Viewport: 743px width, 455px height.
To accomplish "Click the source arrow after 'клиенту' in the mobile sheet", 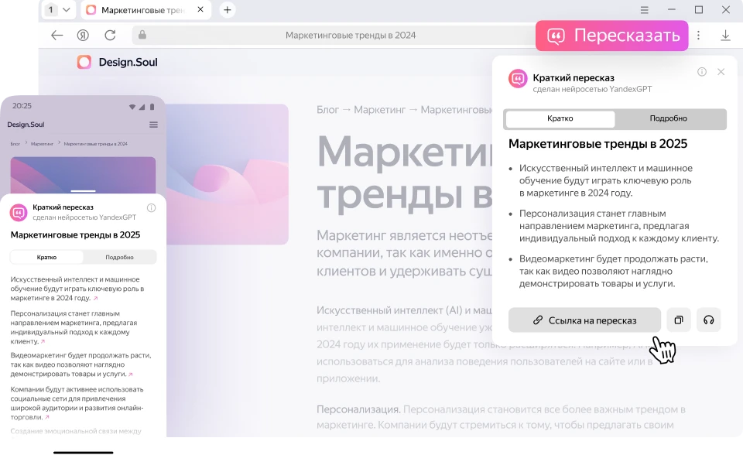I will (x=43, y=341).
